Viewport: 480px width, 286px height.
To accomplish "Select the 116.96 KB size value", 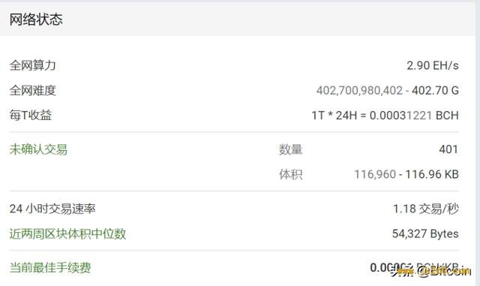I will click(432, 174).
